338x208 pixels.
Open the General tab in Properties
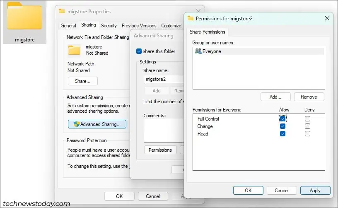(68, 26)
